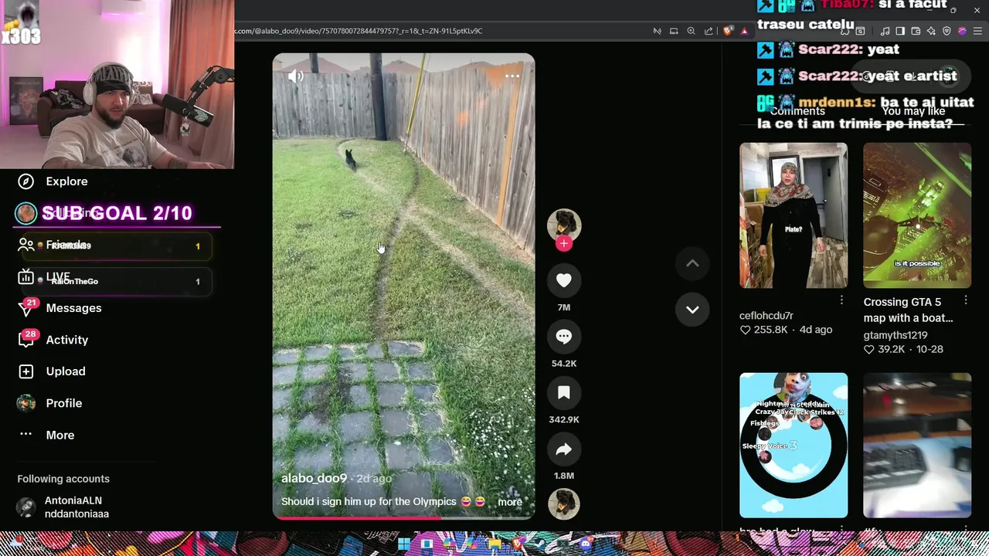Viewport: 989px width, 556px height.
Task: Open the spinning sound disc icon
Action: click(564, 503)
